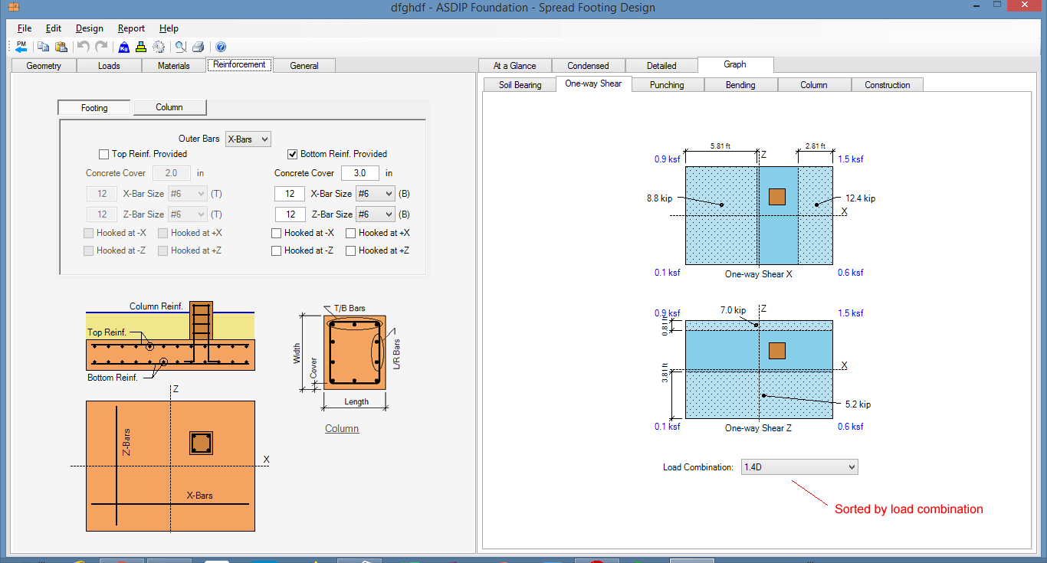The image size is (1047, 563).
Task: Select the Reinforcement tab
Action: coord(239,65)
